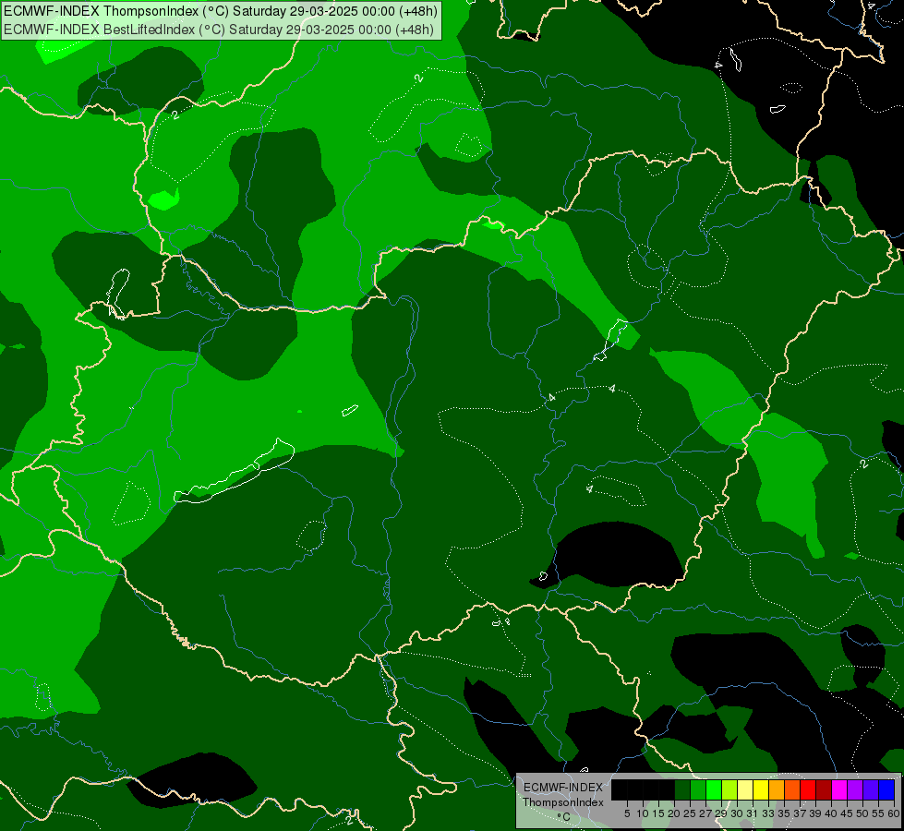Pick the blue 55–60 legend swatch
904x831 pixels.
pyautogui.click(x=886, y=789)
